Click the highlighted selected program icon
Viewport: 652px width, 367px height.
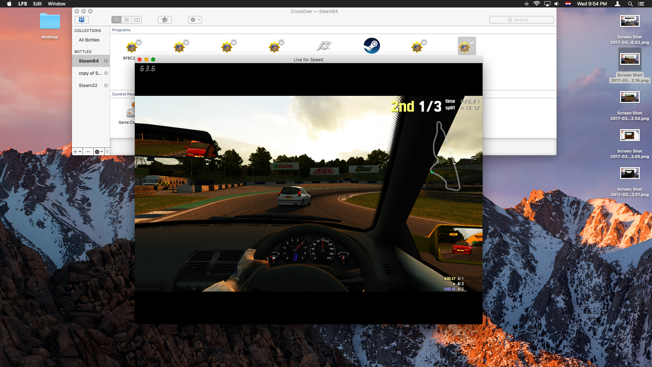coord(467,46)
